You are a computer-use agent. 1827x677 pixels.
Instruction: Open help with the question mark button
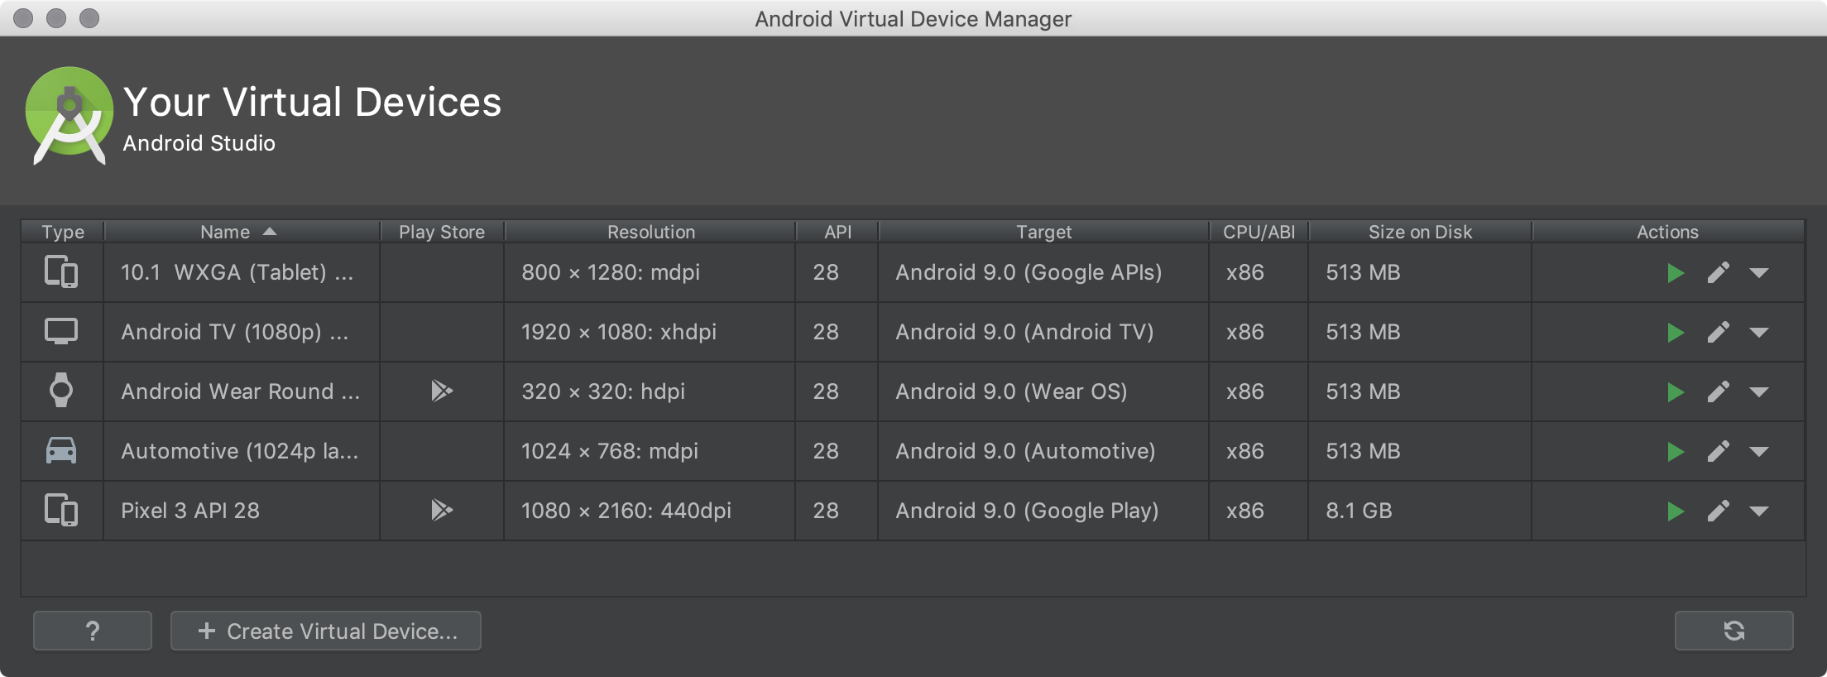pyautogui.click(x=93, y=631)
